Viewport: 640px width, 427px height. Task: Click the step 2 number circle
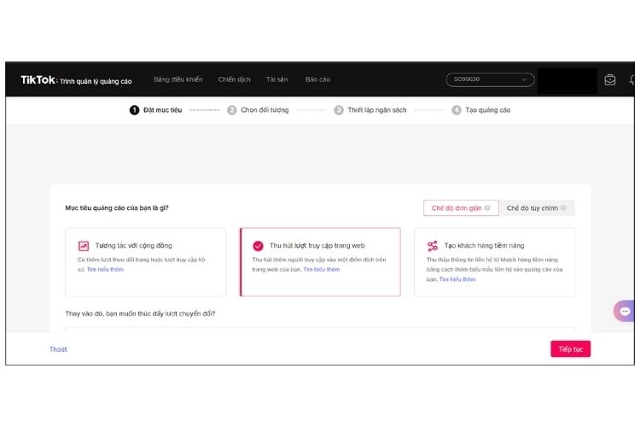[x=232, y=110]
